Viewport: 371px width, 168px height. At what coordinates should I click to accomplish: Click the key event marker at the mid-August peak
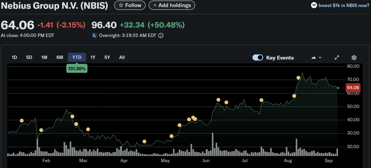(299, 78)
